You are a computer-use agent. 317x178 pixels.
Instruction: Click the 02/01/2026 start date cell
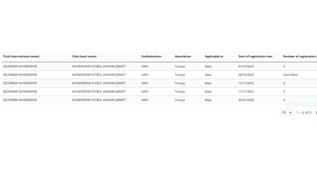pyautogui.click(x=246, y=100)
